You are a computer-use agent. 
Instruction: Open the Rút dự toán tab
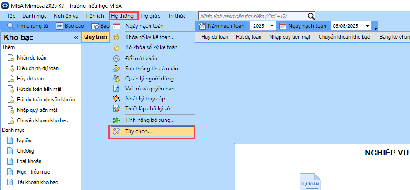(249, 37)
